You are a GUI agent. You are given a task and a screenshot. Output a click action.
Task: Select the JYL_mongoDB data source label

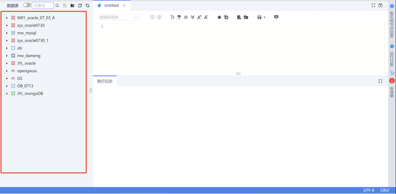(x=30, y=94)
